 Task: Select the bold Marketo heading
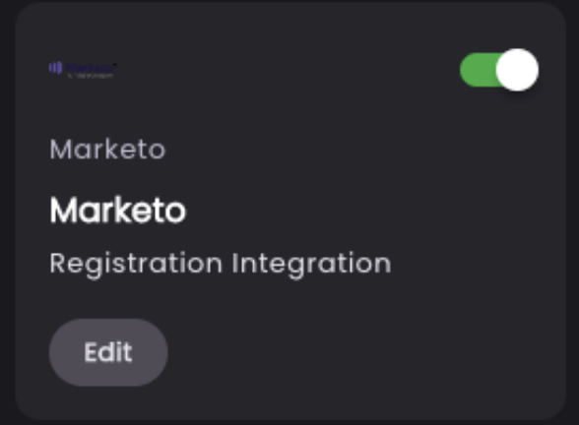(x=118, y=210)
